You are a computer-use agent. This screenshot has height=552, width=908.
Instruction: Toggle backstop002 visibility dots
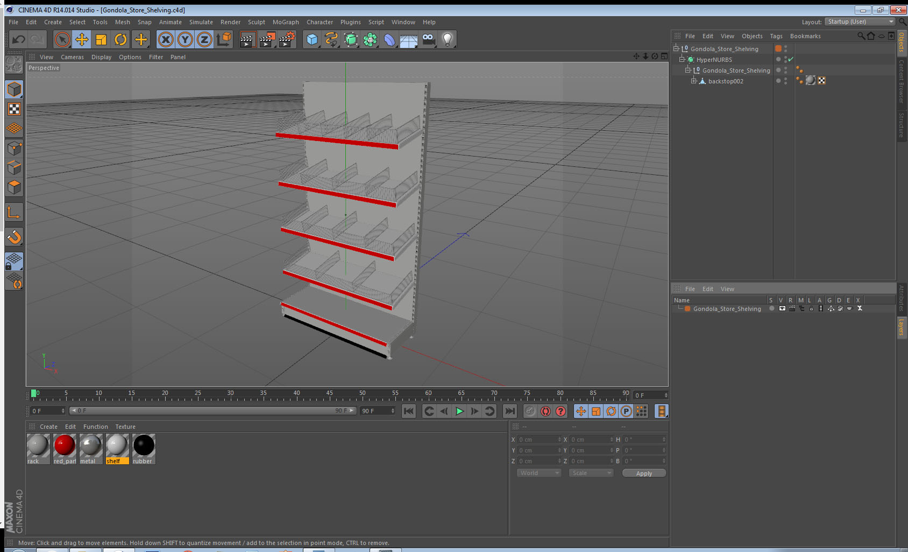(785, 81)
